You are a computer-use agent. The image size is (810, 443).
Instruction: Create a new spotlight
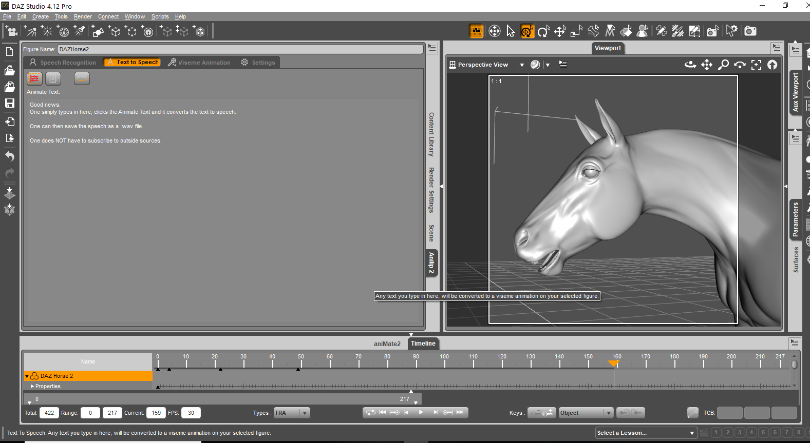coord(80,31)
